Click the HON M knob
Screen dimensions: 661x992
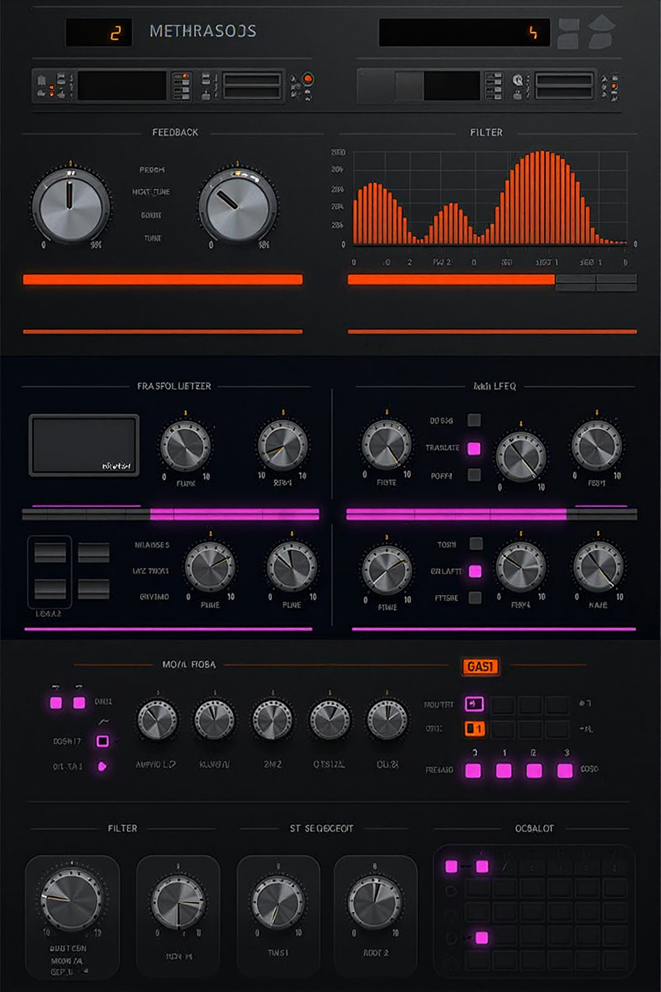178,902
